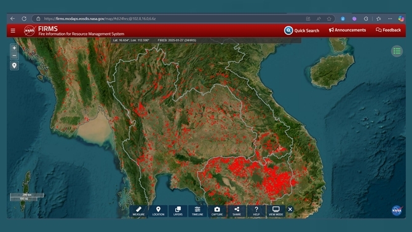Open the Help tool

click(x=256, y=211)
